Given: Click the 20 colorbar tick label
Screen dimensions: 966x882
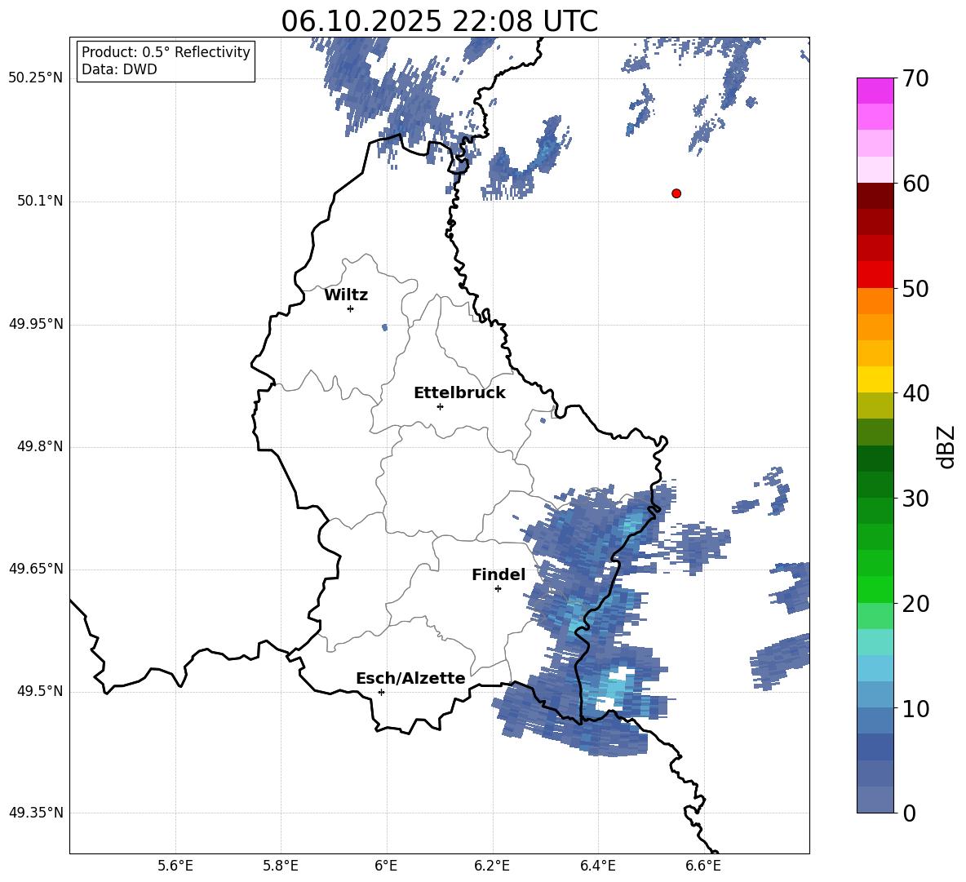Looking at the screenshot, I should coord(915,604).
